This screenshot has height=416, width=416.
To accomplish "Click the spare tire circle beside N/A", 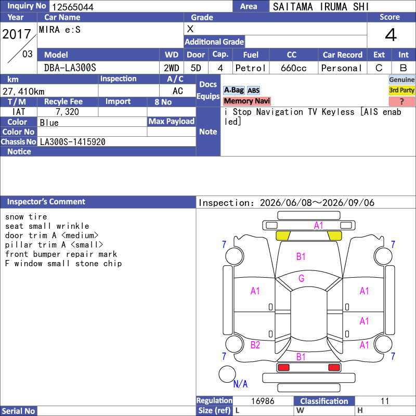I will [227, 374].
